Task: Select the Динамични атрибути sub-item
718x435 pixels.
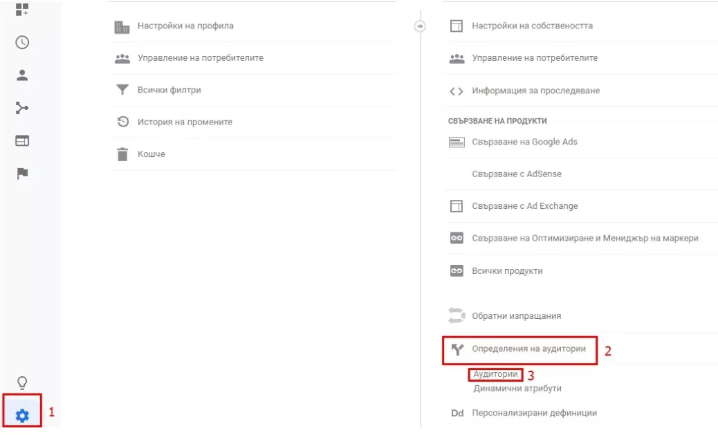Action: 517,388
